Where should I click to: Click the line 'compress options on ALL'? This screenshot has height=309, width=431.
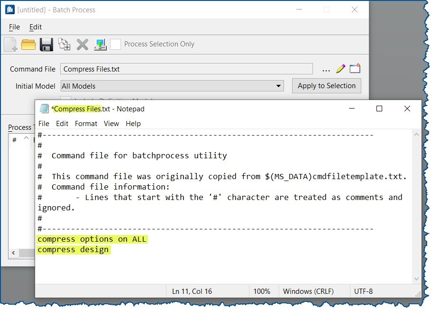pyautogui.click(x=92, y=239)
